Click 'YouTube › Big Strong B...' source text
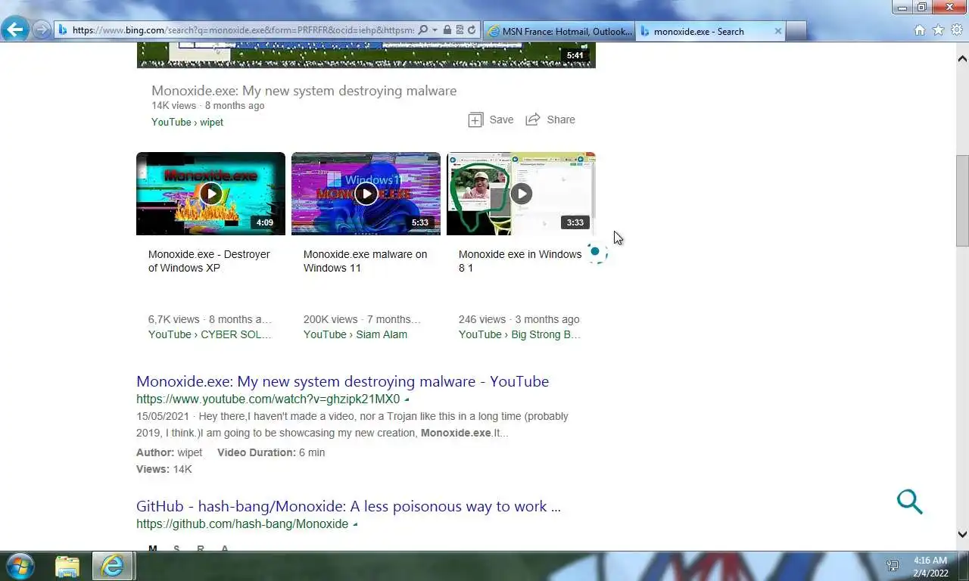969x581 pixels. [x=520, y=334]
